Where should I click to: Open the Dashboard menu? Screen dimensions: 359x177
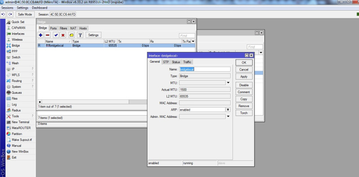tap(39, 8)
